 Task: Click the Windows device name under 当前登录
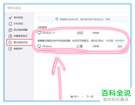click(49, 33)
